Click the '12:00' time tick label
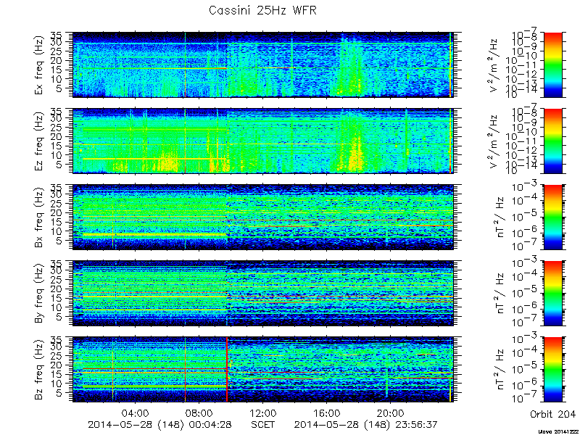Screen dimensions: 580x435 (x=263, y=413)
